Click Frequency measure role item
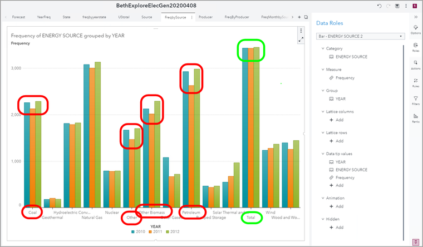 (342, 78)
